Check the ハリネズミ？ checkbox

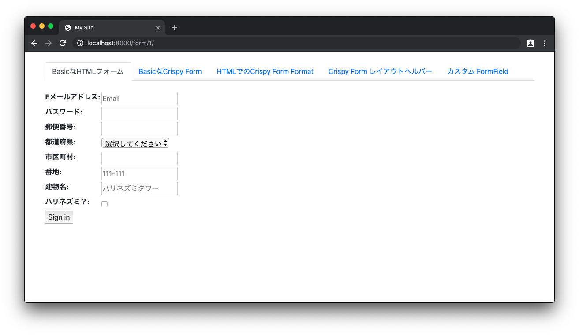click(104, 204)
